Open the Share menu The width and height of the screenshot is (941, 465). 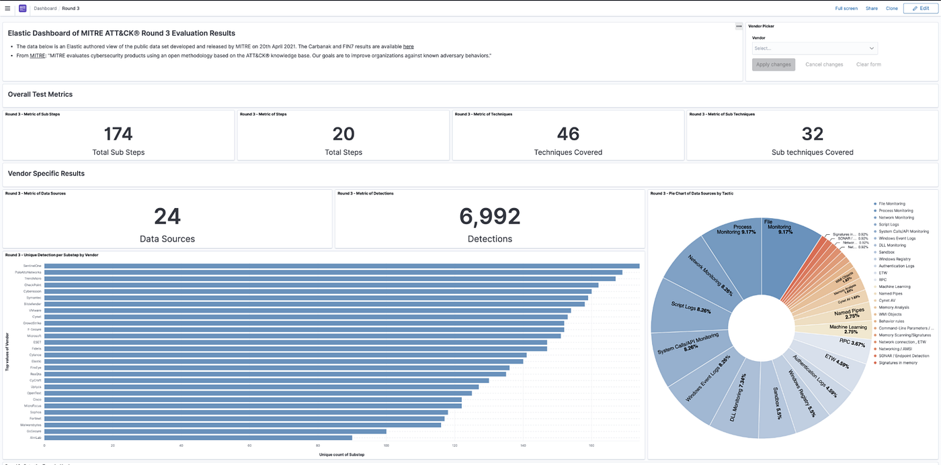(x=872, y=8)
